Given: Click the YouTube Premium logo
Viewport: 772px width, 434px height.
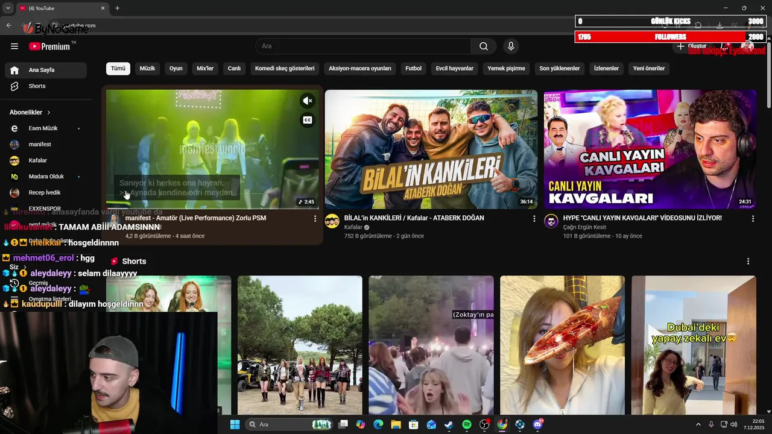Looking at the screenshot, I should [x=50, y=46].
